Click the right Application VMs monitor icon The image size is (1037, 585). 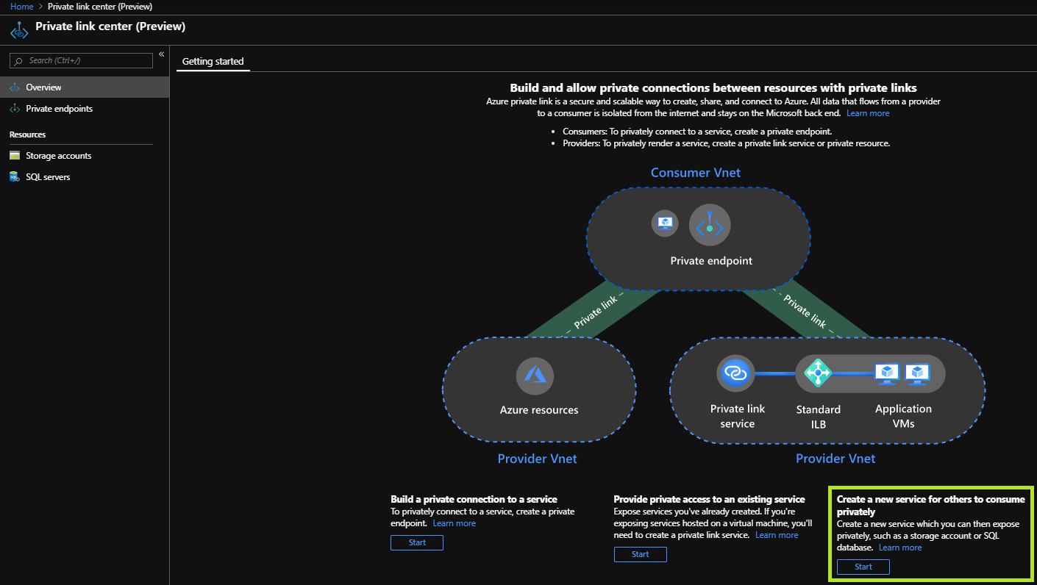point(917,373)
